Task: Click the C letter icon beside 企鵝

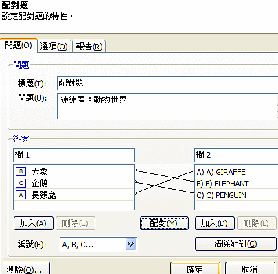Action: coord(21,183)
